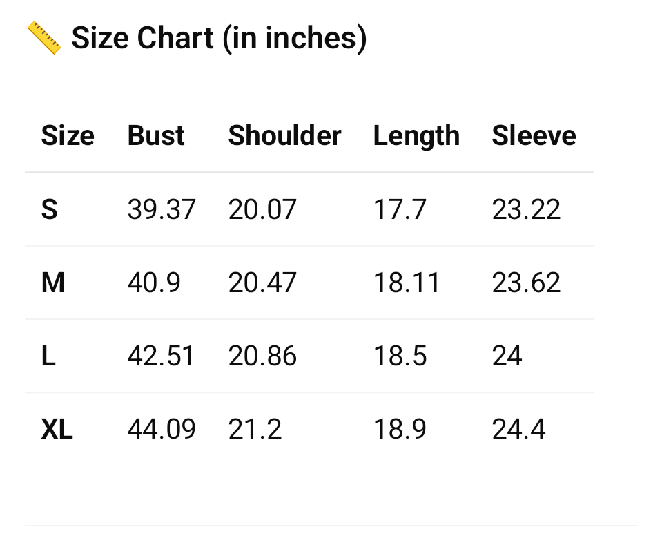Click bust value 40.9 in M row
Screen dimensions: 662x545
tap(154, 283)
